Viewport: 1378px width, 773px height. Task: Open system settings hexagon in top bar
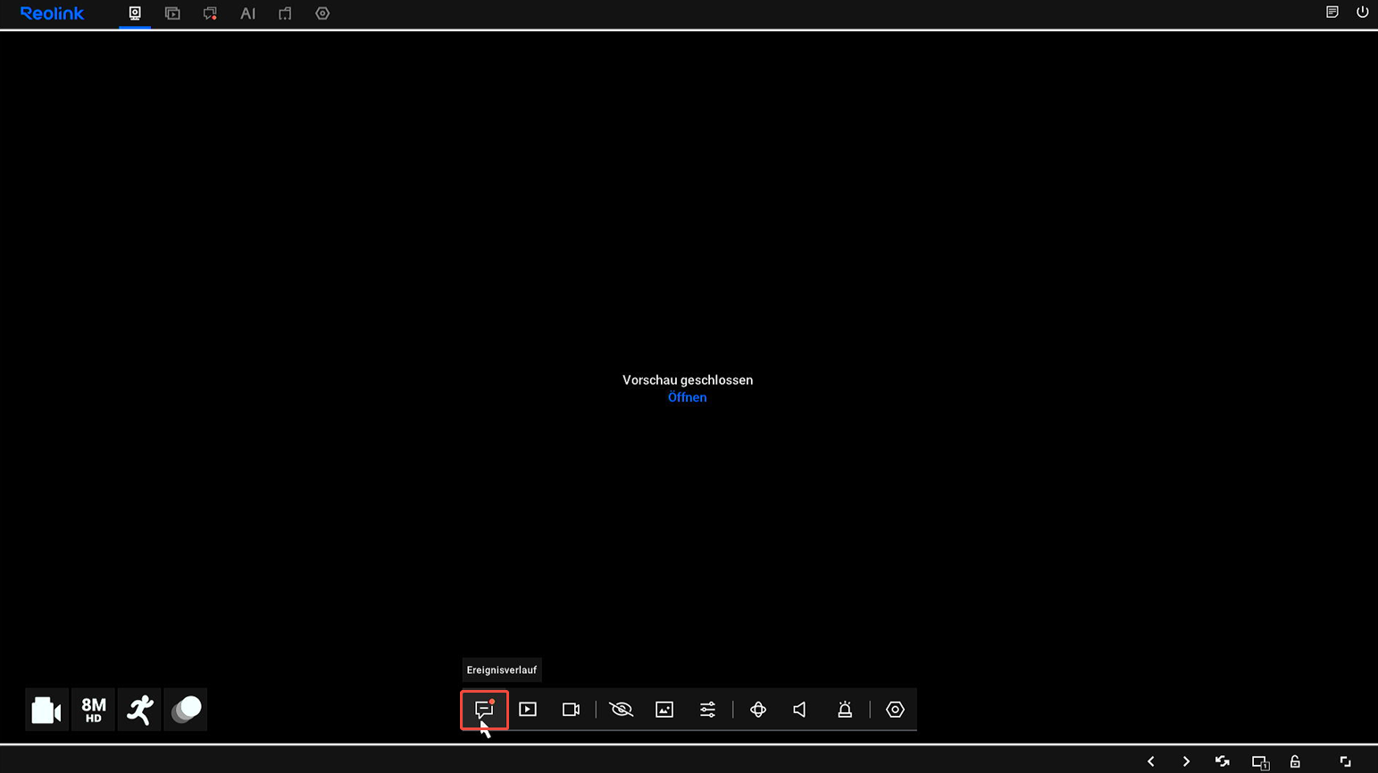coord(322,13)
